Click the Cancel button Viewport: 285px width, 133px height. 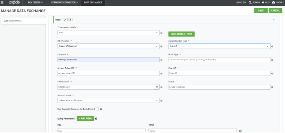pos(275,11)
